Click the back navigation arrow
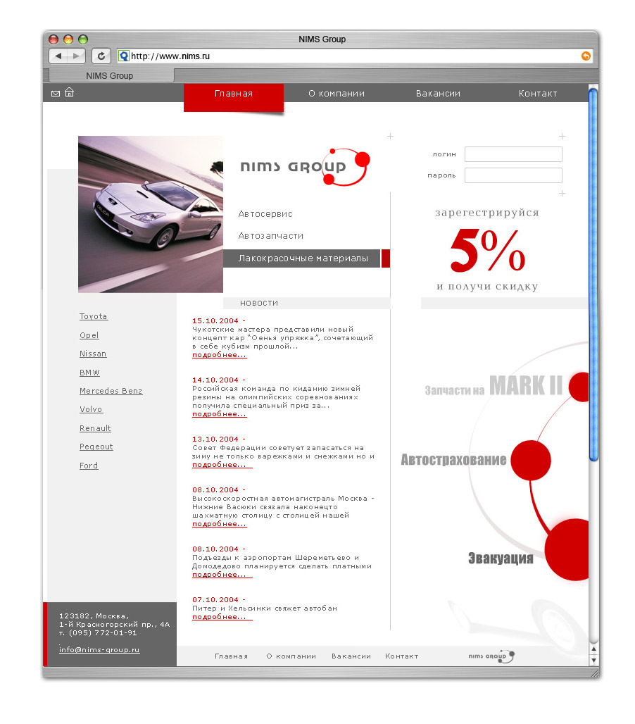The image size is (635, 724). (x=58, y=56)
